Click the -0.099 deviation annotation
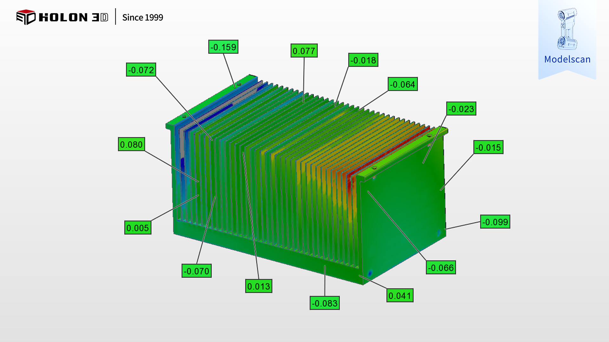This screenshot has width=609, height=342. 495,222
